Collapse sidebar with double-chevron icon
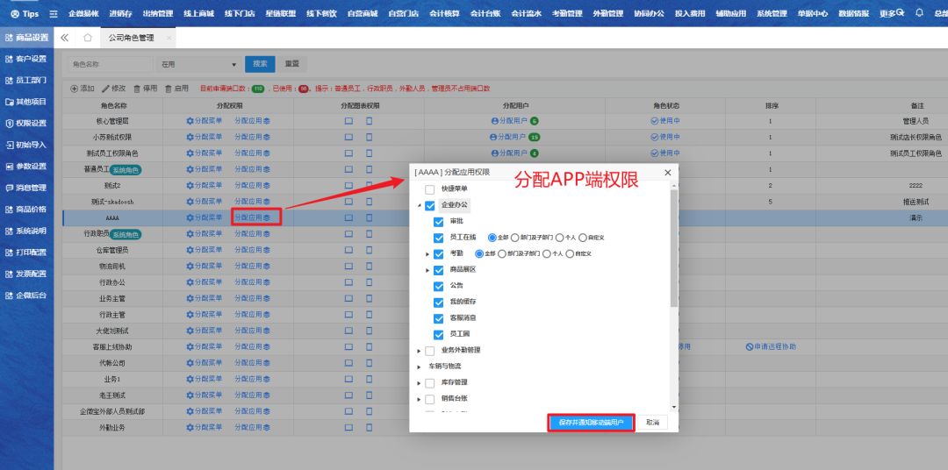 (x=65, y=39)
